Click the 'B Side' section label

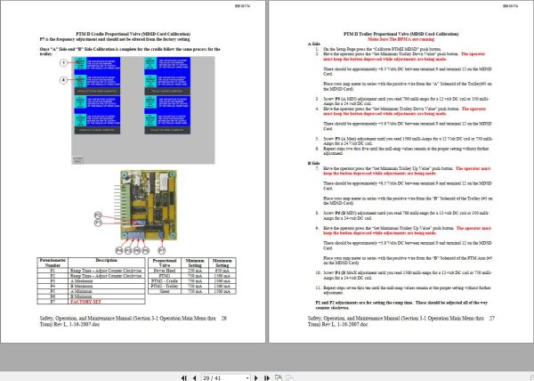pyautogui.click(x=313, y=164)
